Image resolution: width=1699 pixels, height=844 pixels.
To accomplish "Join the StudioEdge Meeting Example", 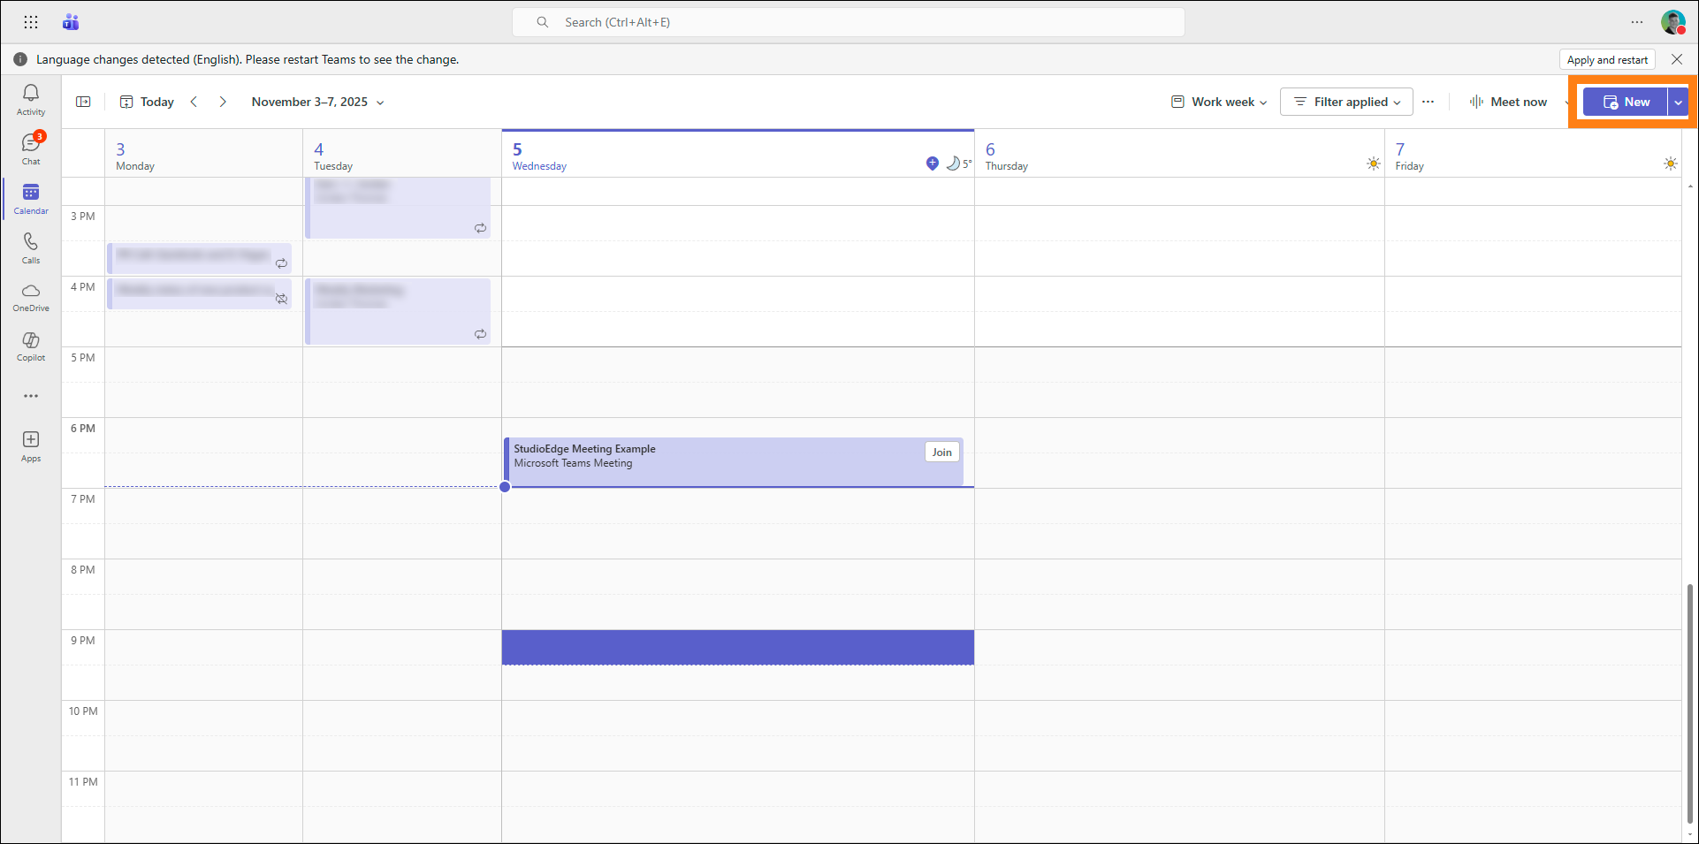I will (x=941, y=452).
